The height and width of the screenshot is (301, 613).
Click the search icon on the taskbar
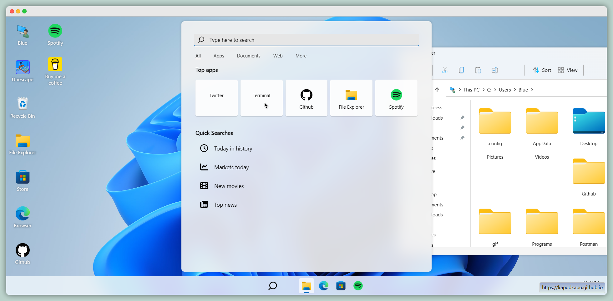[x=272, y=286]
